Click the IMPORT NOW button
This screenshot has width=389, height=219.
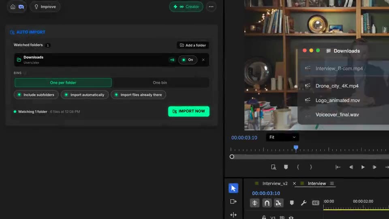pos(189,111)
